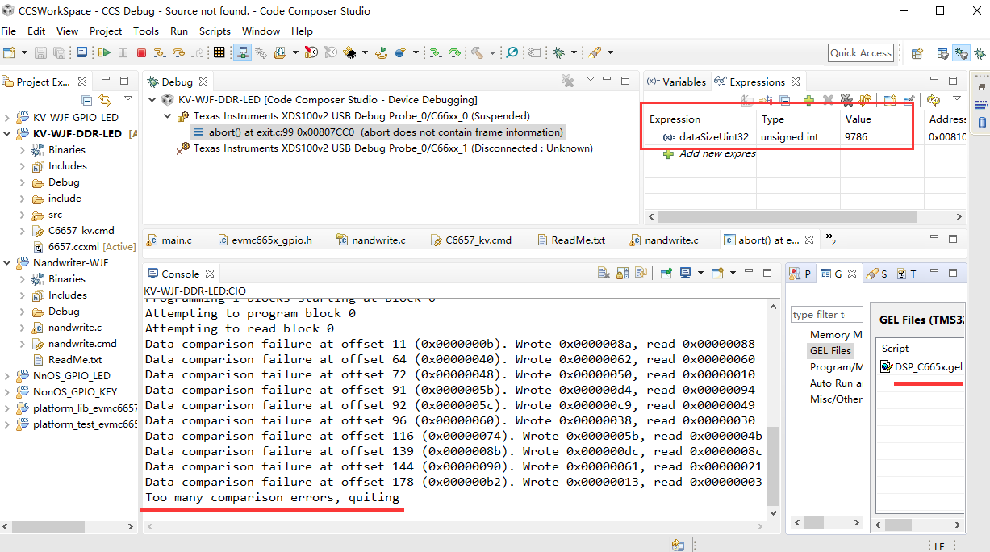Open the ReadMe.txt editor tab
This screenshot has height=552, width=990.
tap(571, 240)
